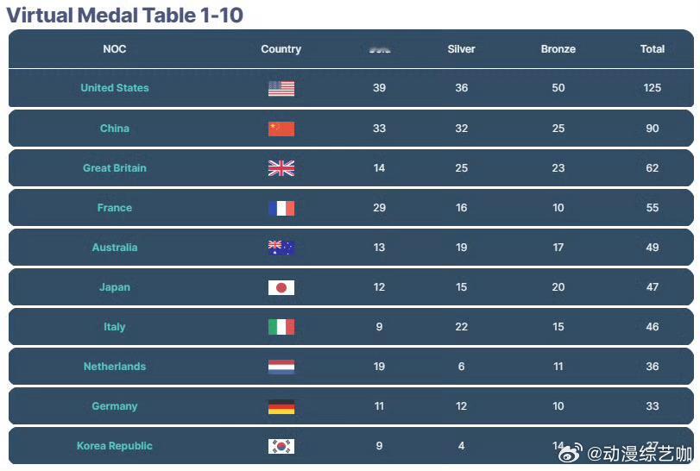700x471 pixels.
Task: Click the Germany flag icon
Action: pyautogui.click(x=281, y=407)
